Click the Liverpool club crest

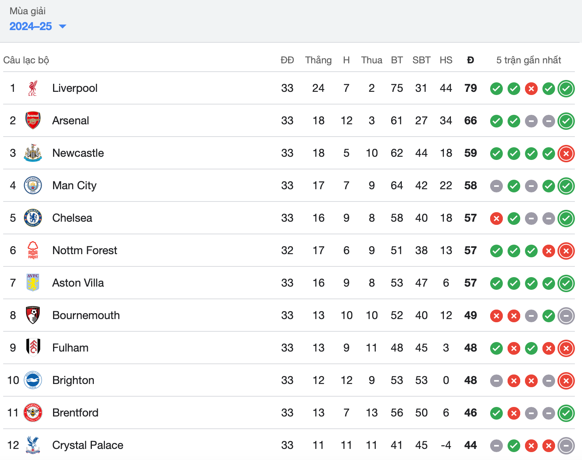click(33, 88)
